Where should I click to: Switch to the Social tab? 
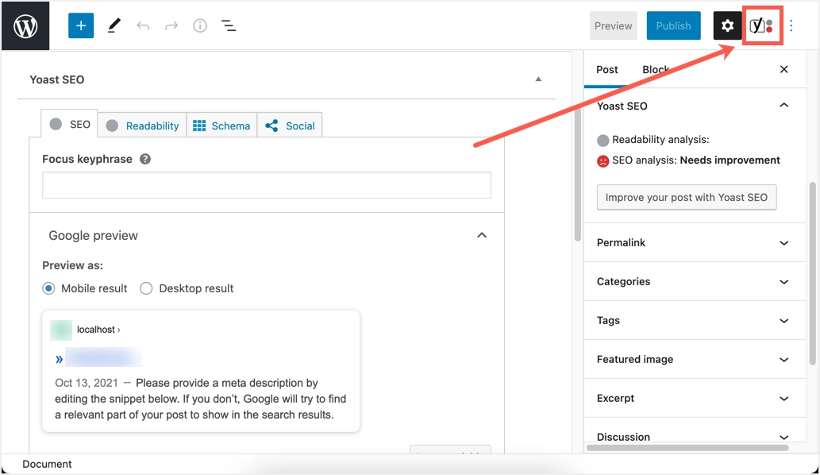click(290, 126)
